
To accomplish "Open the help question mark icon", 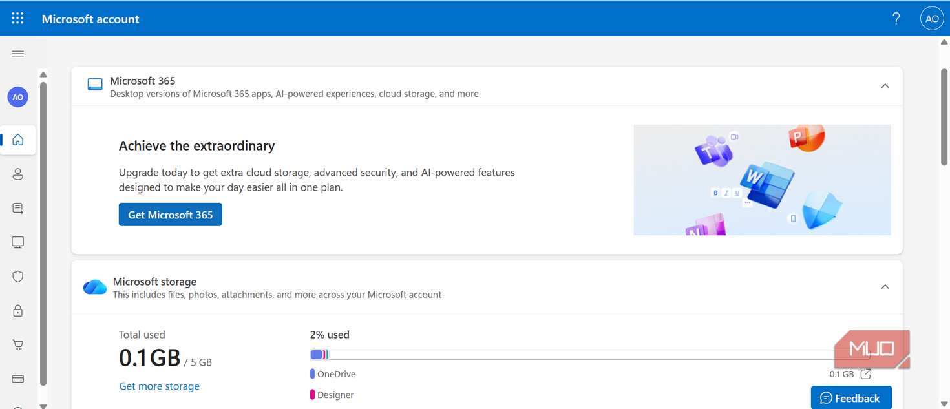I will coord(896,19).
